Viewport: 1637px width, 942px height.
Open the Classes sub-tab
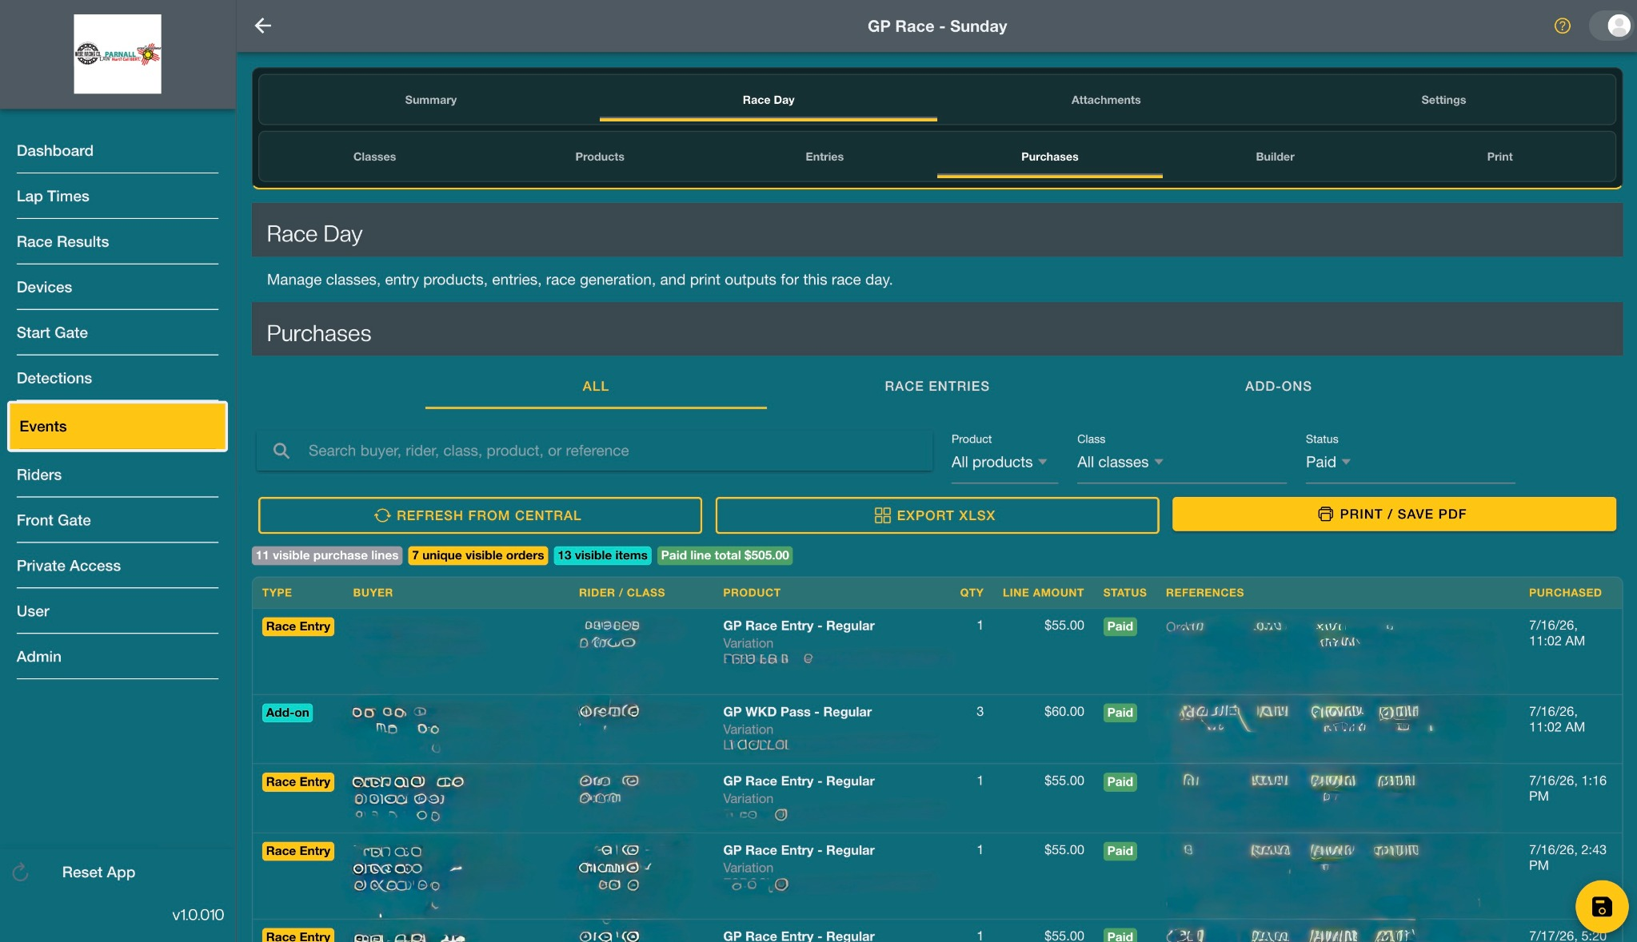coord(374,157)
